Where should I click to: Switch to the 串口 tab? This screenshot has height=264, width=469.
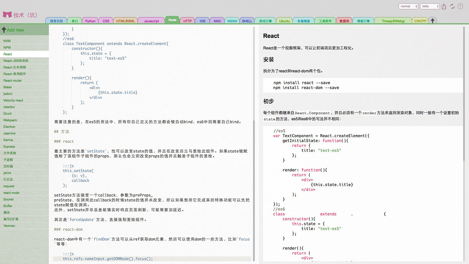point(75,21)
